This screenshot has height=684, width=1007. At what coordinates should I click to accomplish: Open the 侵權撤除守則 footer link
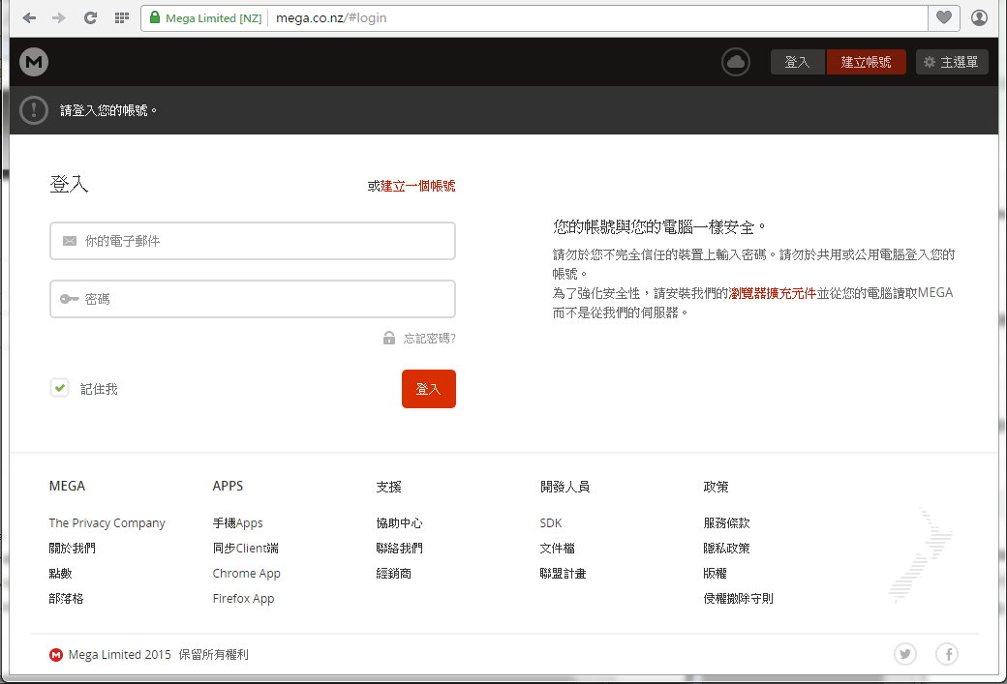click(739, 598)
